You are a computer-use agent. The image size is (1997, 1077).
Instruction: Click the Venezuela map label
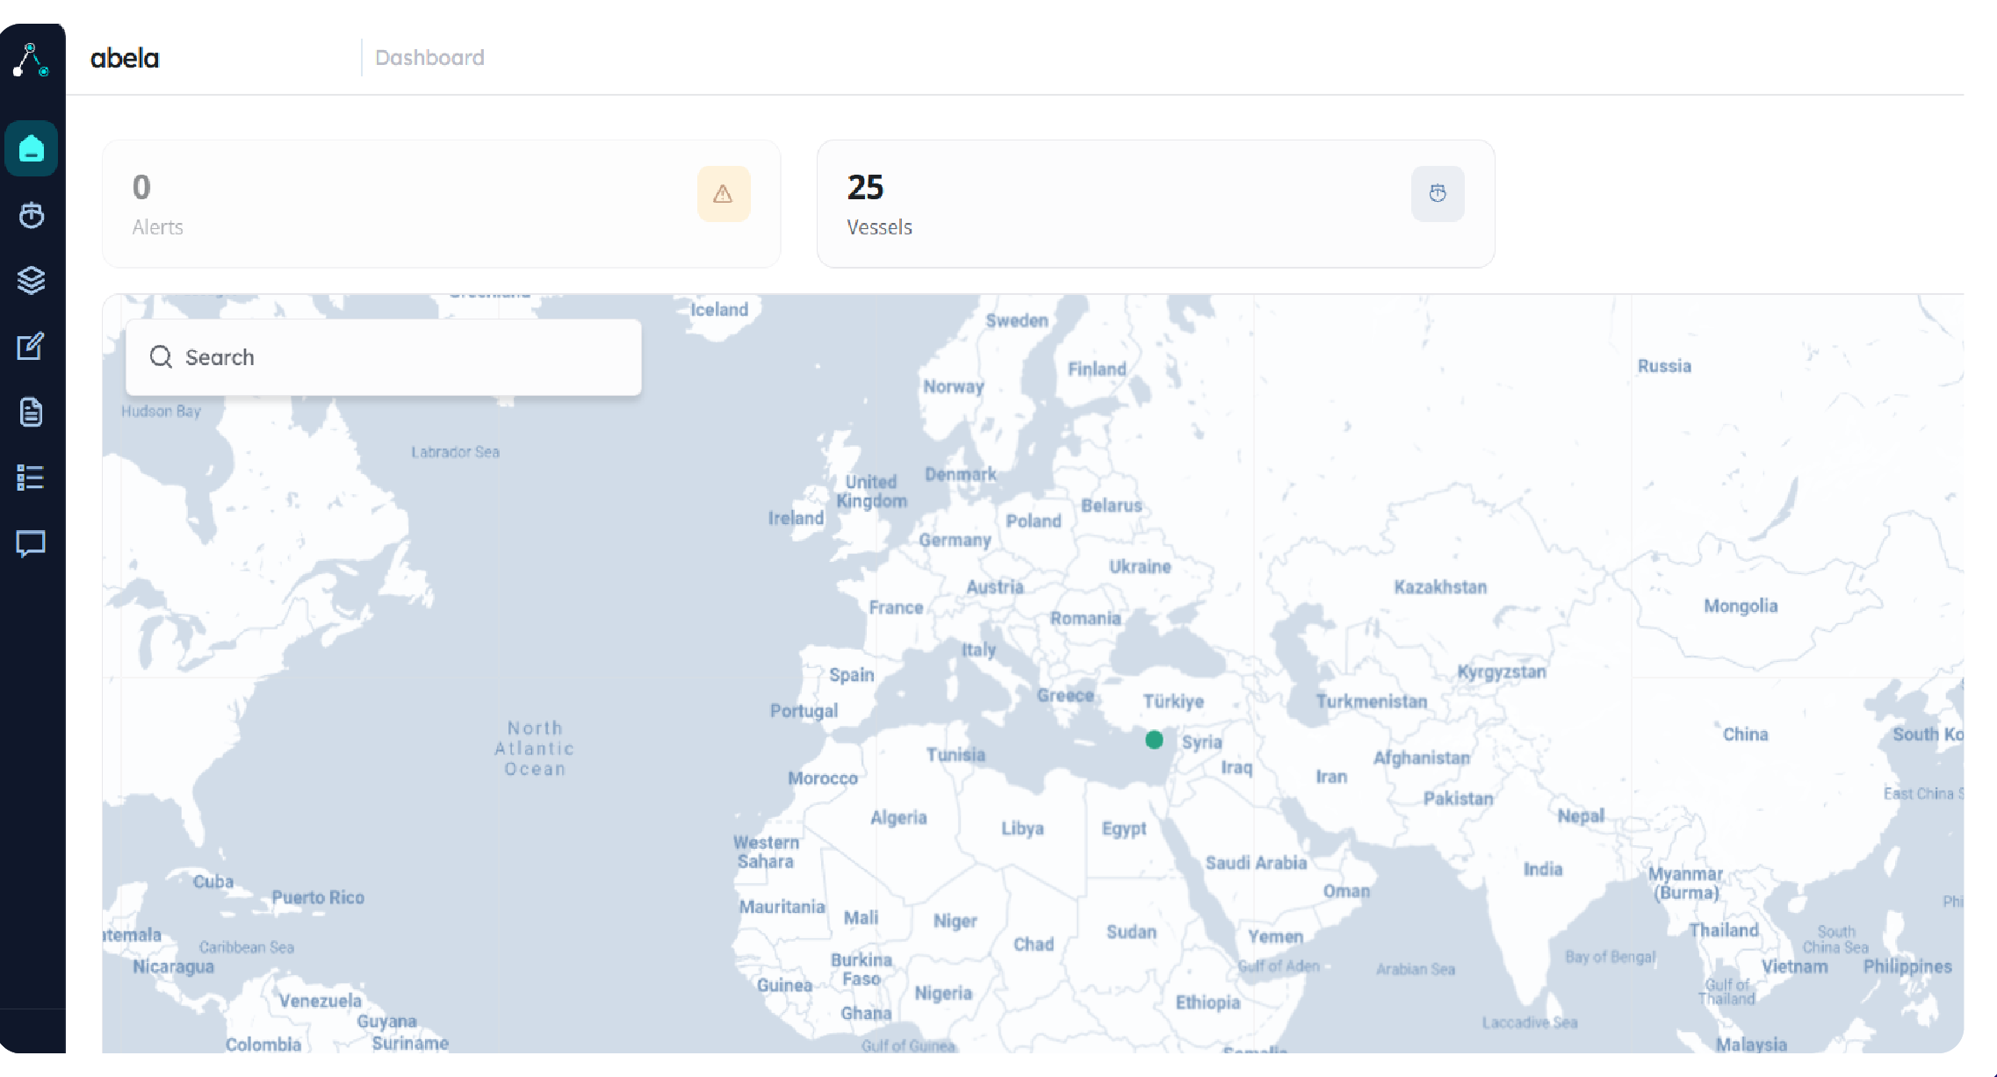(x=321, y=1001)
